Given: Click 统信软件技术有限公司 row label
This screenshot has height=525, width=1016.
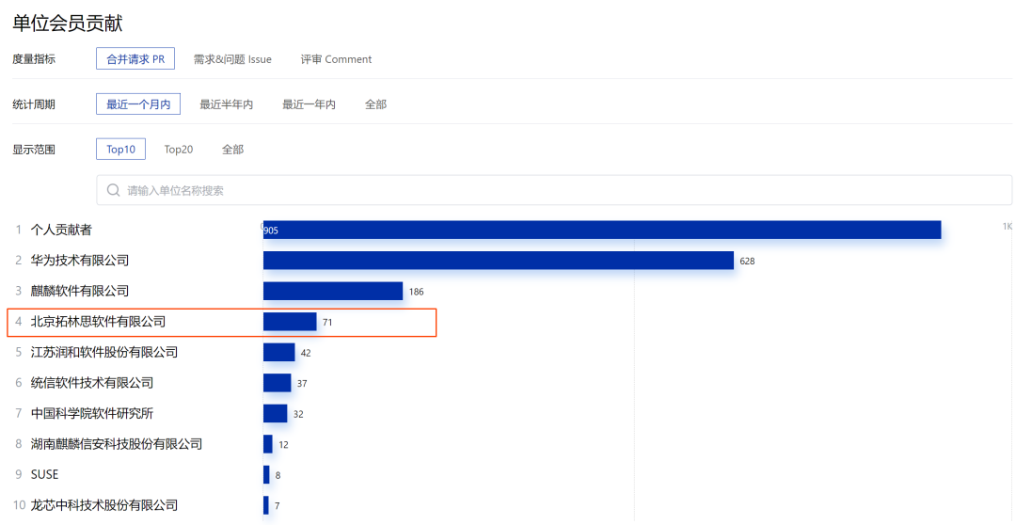Looking at the screenshot, I should [92, 382].
